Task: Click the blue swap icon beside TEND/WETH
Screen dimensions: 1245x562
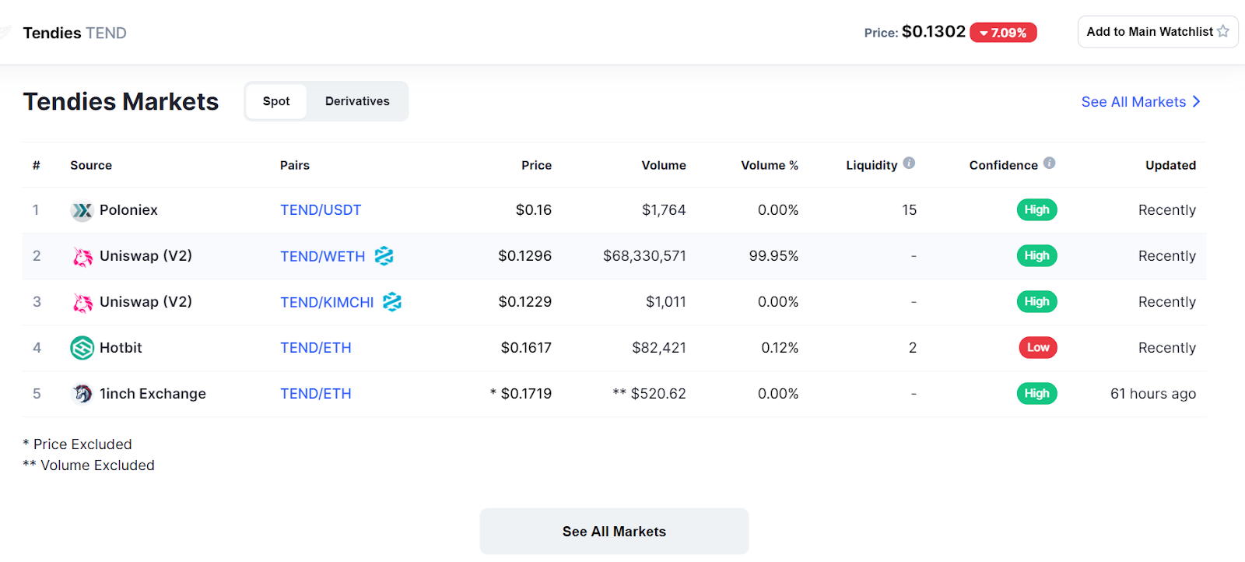Action: tap(384, 256)
